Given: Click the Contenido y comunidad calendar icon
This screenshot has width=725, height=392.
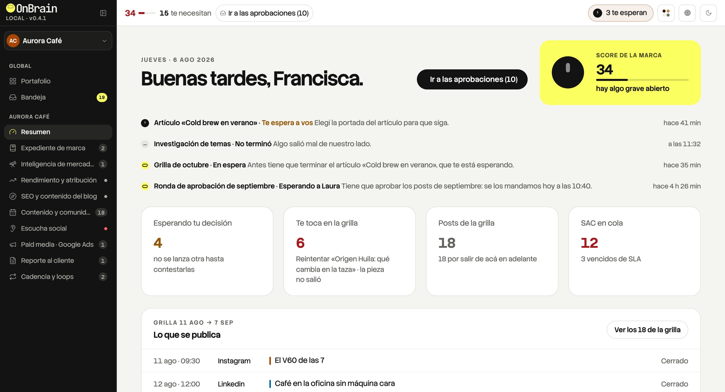Looking at the screenshot, I should pyautogui.click(x=13, y=212).
